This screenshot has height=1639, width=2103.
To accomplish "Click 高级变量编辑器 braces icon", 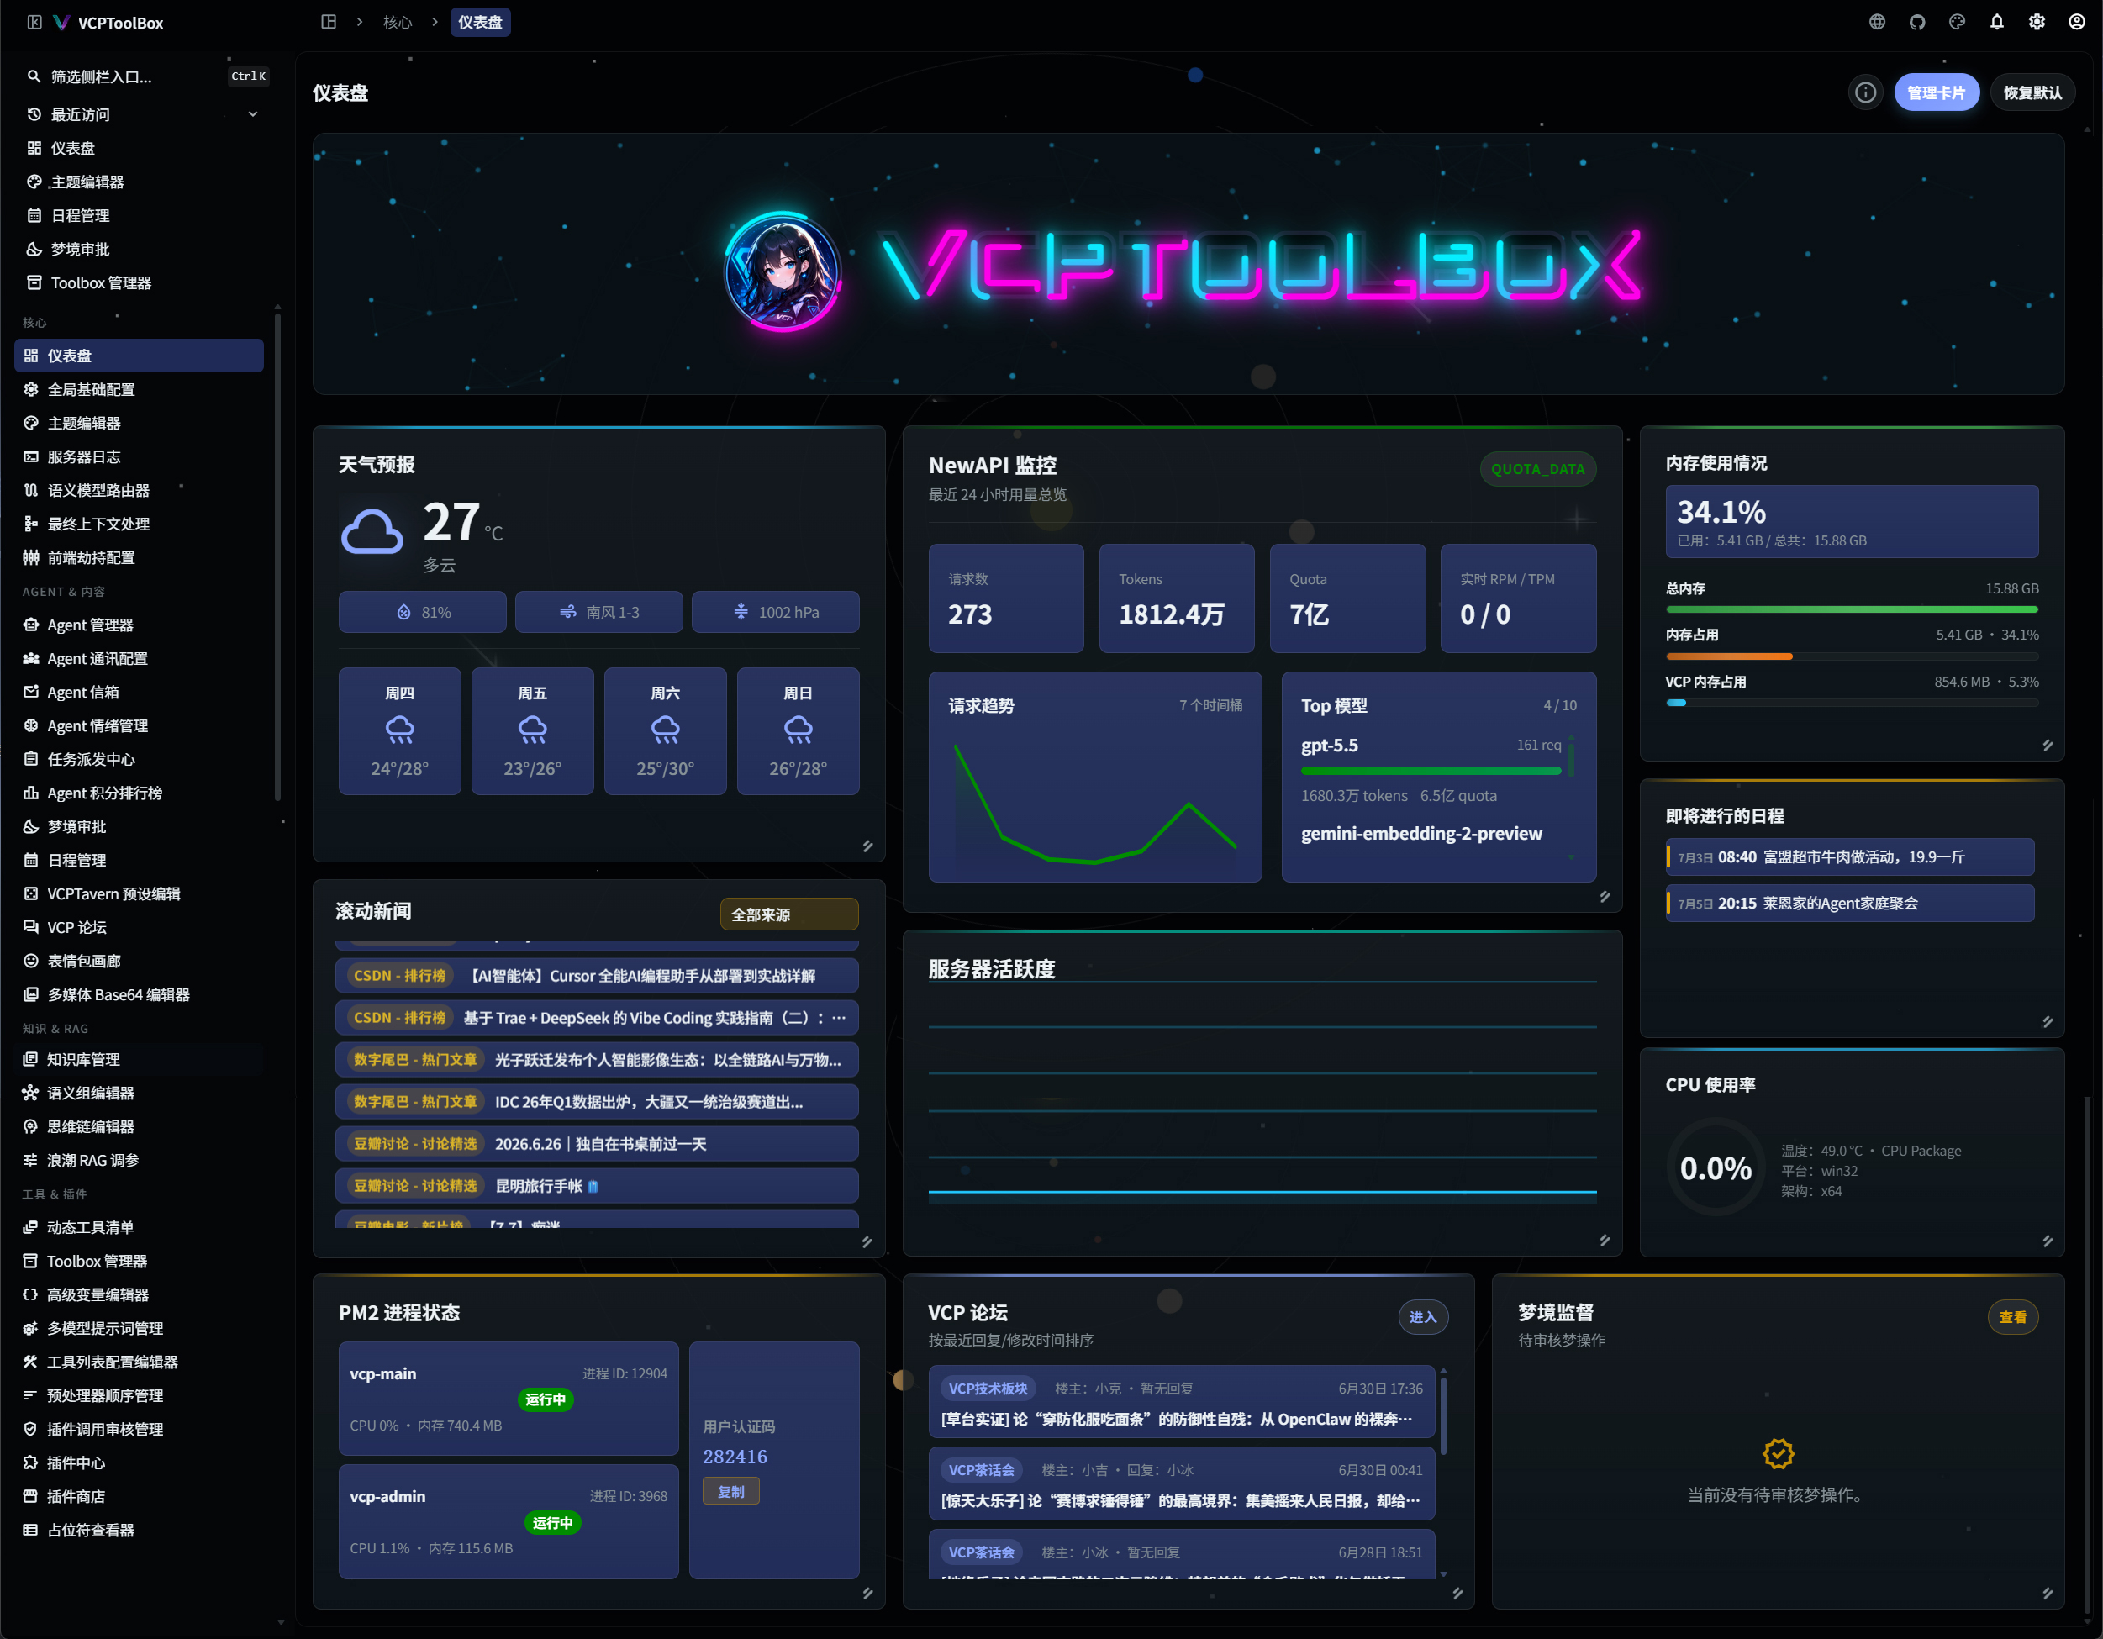I will pos(31,1294).
